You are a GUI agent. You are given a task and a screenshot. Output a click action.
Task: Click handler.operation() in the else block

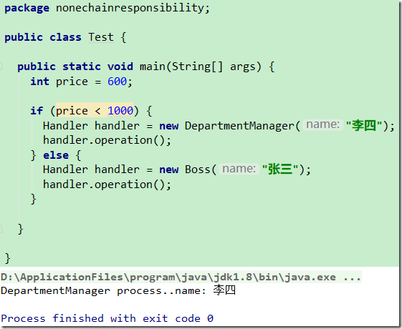pos(104,185)
